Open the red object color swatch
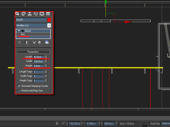Viewport: 170px width, 127px height. click(x=49, y=20)
